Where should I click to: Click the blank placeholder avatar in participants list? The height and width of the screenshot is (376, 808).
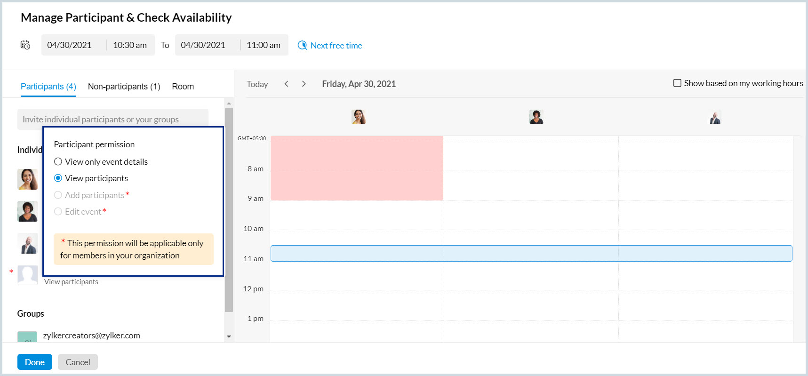point(27,275)
